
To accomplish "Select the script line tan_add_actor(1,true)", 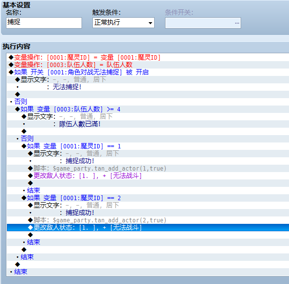I will pos(148,169).
